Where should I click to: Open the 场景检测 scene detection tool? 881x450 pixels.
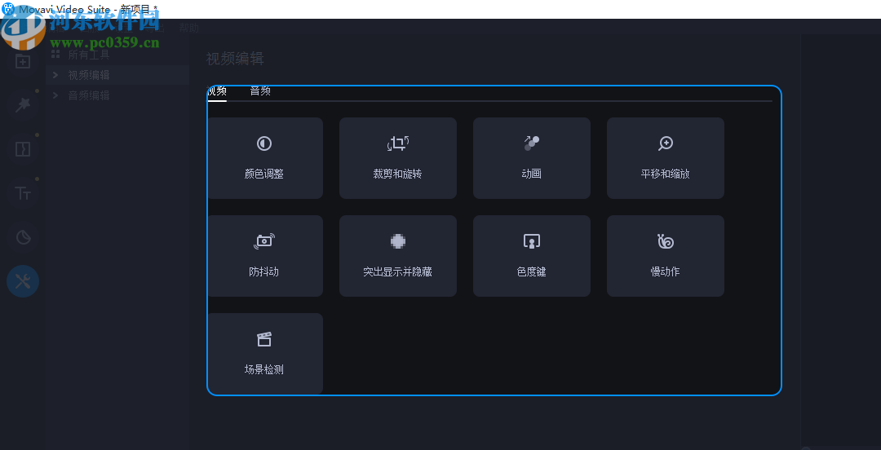264,353
